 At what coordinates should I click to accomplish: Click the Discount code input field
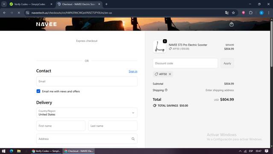185,63
